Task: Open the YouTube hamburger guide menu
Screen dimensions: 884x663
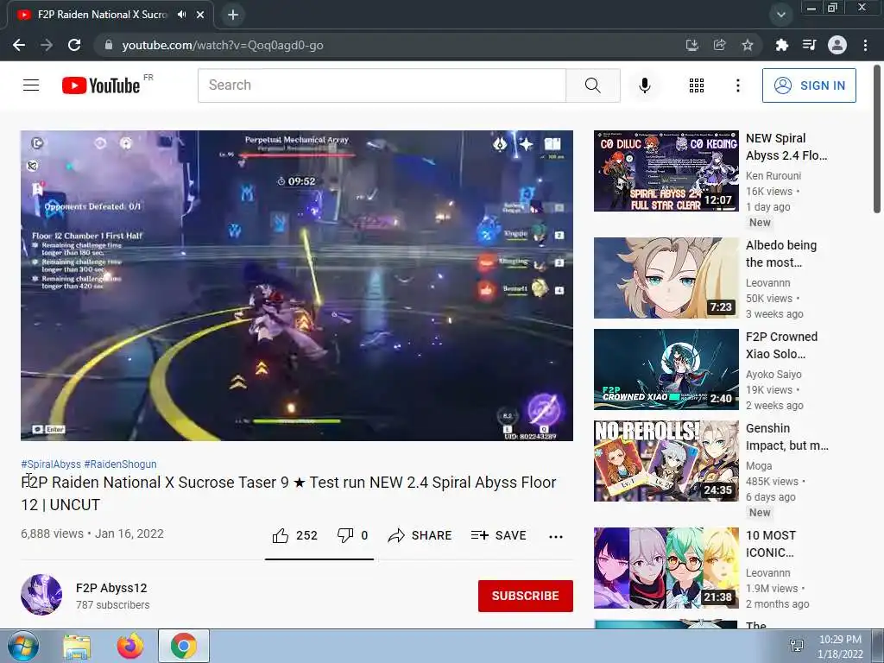Action: 31,85
